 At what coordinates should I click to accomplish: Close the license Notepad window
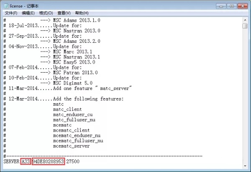tap(243, 6)
